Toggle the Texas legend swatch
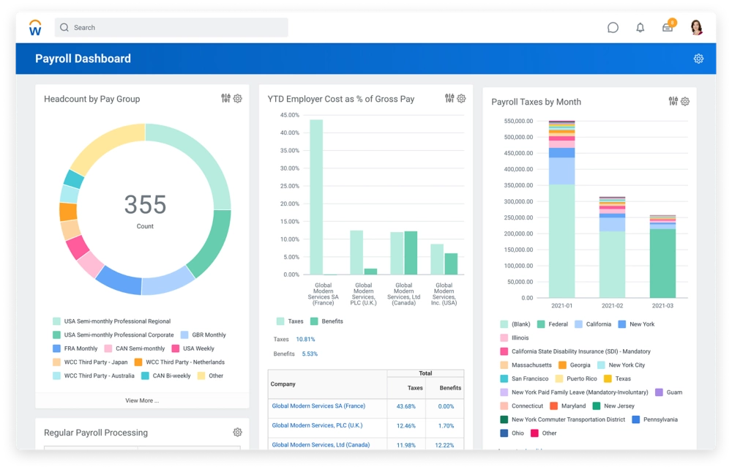Image resolution: width=732 pixels, height=470 pixels. tap(608, 378)
